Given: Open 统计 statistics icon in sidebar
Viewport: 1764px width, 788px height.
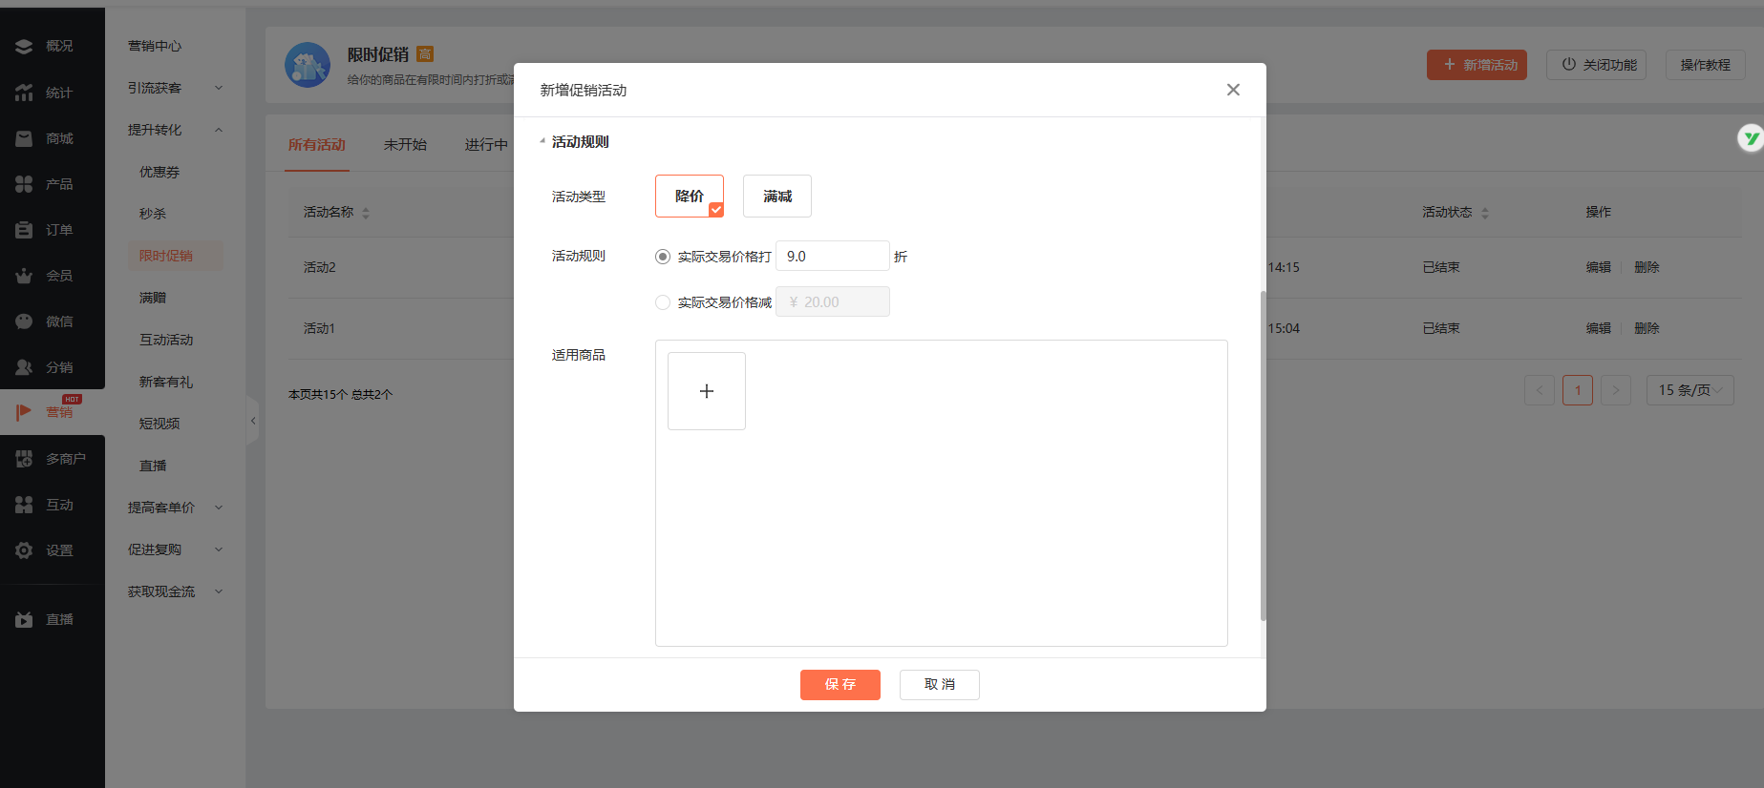Looking at the screenshot, I should (x=24, y=93).
